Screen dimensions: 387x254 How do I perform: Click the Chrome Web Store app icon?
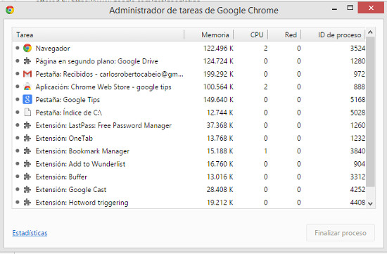27,87
